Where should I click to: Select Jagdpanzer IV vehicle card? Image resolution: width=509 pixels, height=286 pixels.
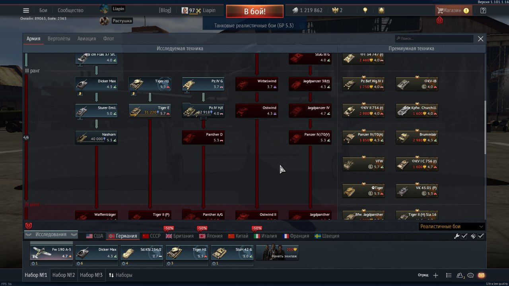pos(310,110)
